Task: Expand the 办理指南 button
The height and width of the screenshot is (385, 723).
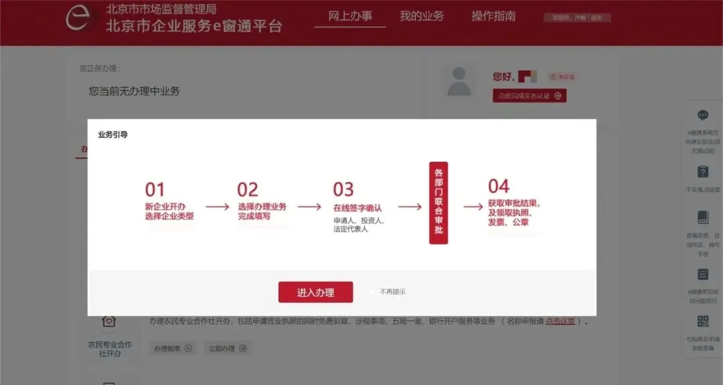Action: click(x=173, y=349)
